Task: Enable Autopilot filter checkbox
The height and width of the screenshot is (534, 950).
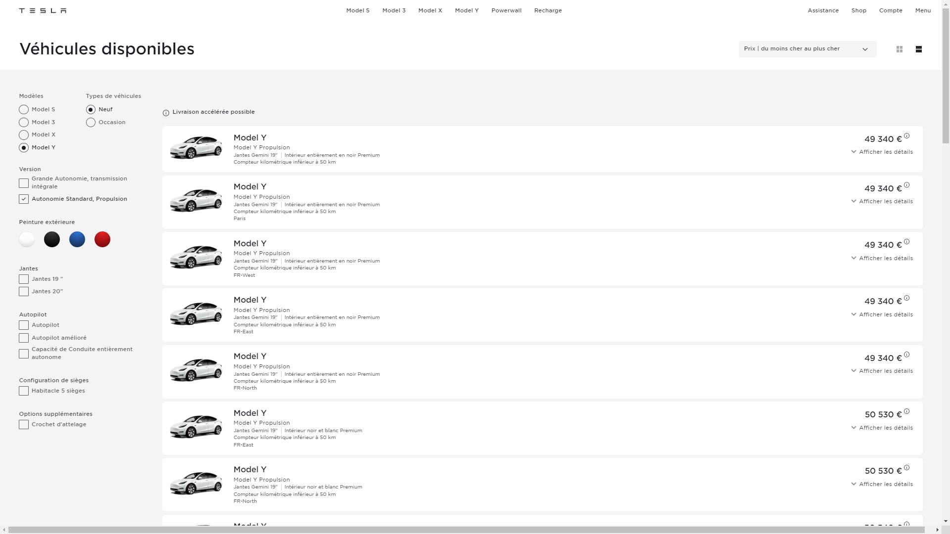Action: [x=24, y=325]
